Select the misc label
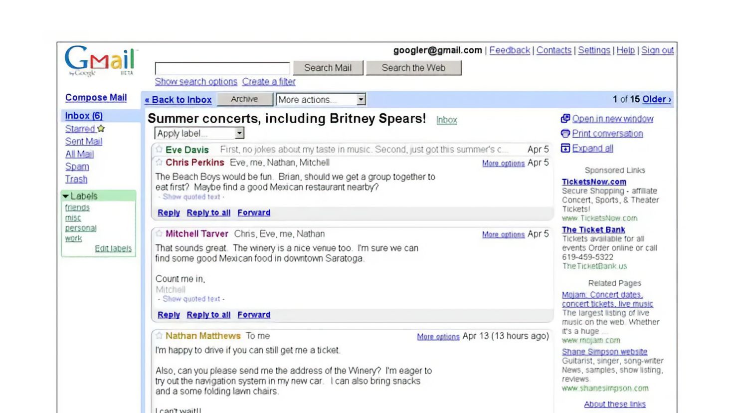The width and height of the screenshot is (733, 413). pyautogui.click(x=73, y=218)
